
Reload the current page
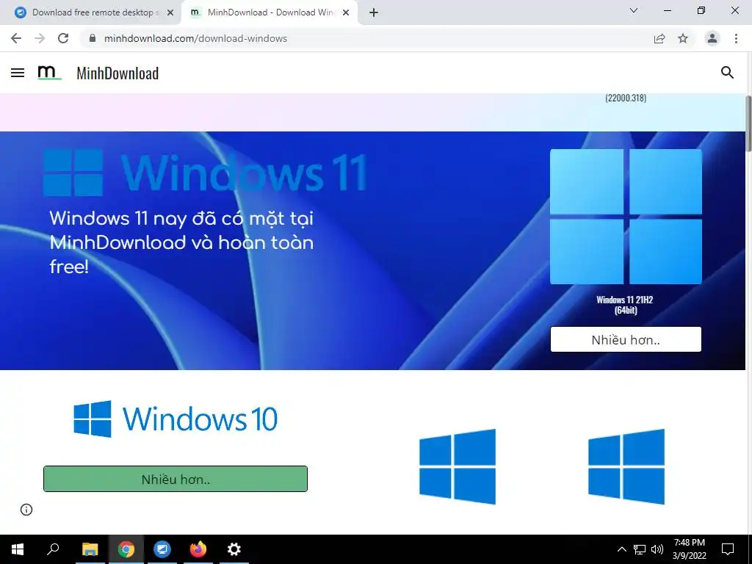[63, 38]
